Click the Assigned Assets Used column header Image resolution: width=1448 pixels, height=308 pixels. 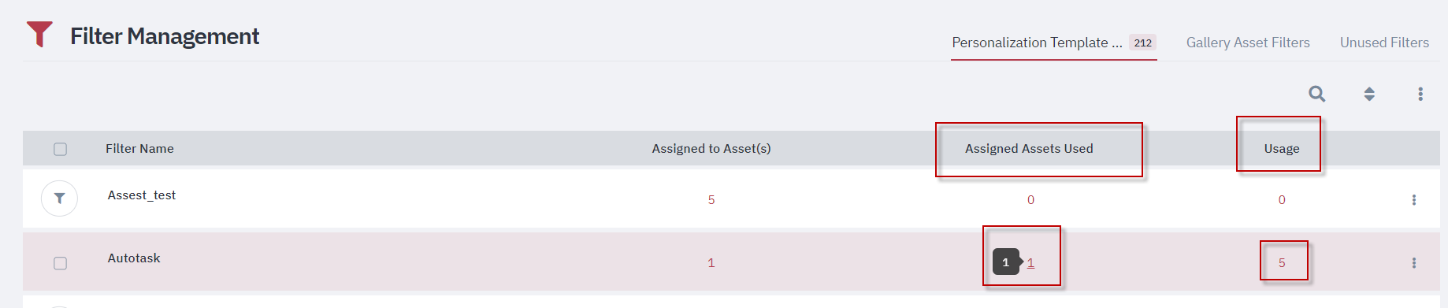[x=1029, y=149]
